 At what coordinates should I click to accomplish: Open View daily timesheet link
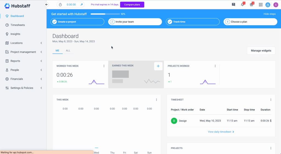pos(221,132)
